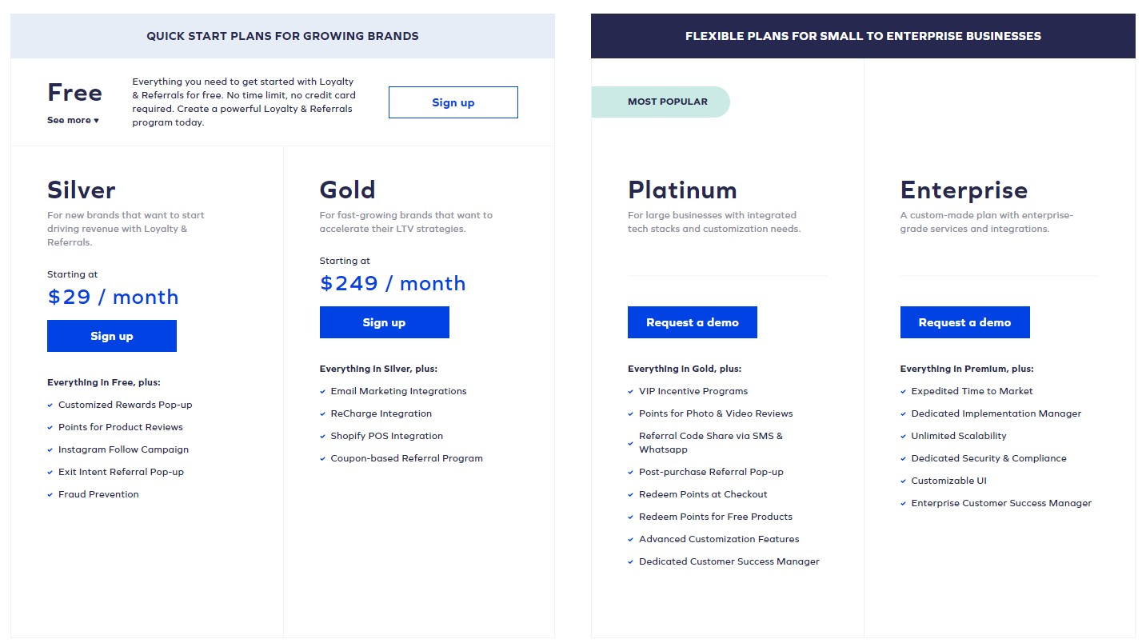
Task: Click the $249 / month price text
Action: (393, 283)
